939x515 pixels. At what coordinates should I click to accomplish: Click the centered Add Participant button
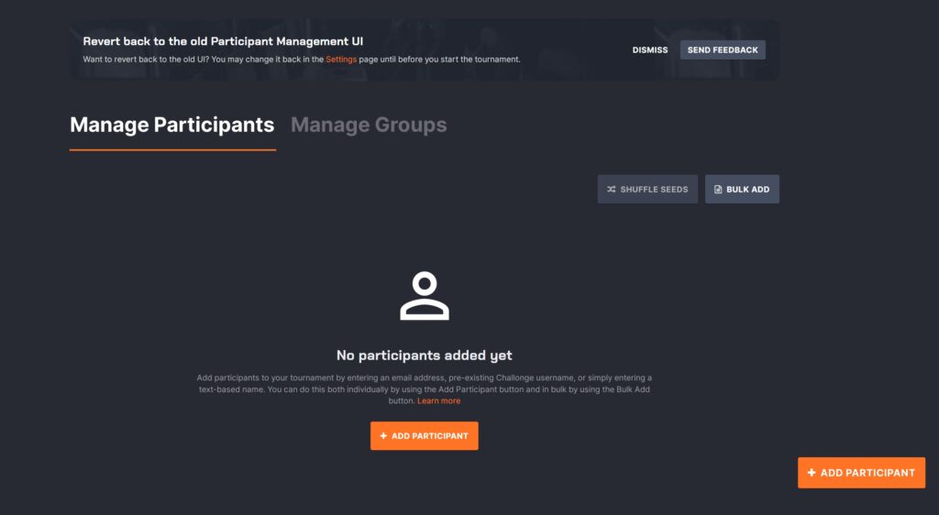(x=424, y=436)
